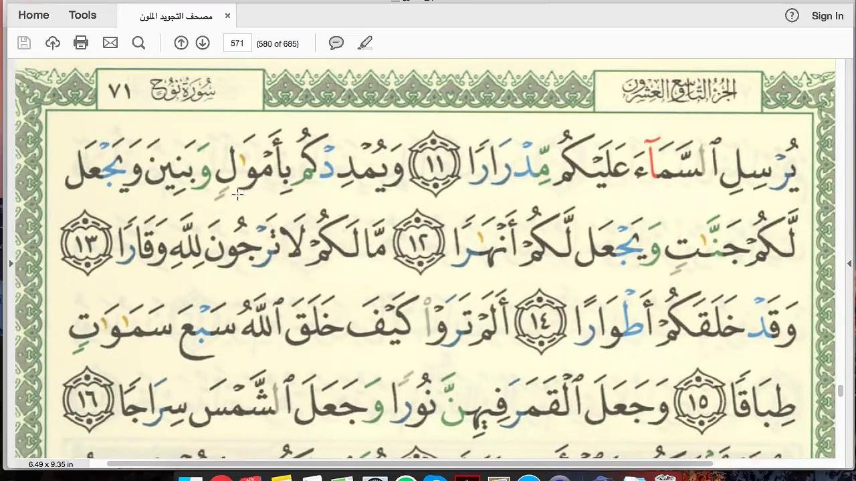Screen dimensions: 856x481
Task: Click verse marker ١٥ in the page
Action: (x=700, y=401)
